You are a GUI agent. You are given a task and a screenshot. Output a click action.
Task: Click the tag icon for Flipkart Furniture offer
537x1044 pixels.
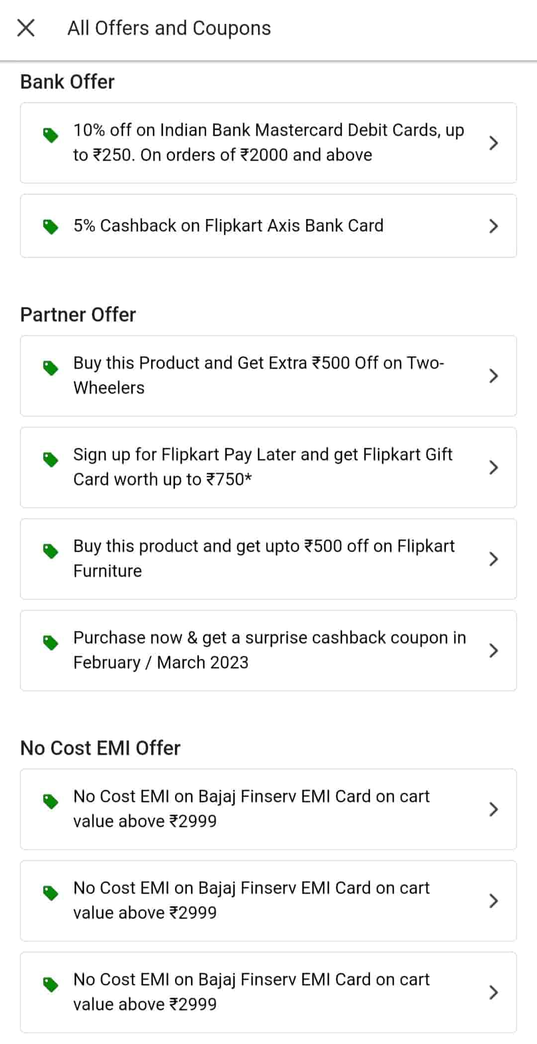click(x=51, y=551)
